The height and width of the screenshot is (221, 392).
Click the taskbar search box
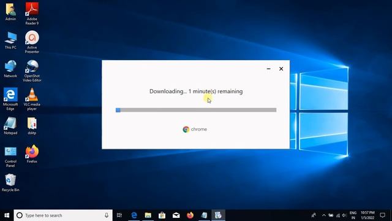(x=63, y=215)
